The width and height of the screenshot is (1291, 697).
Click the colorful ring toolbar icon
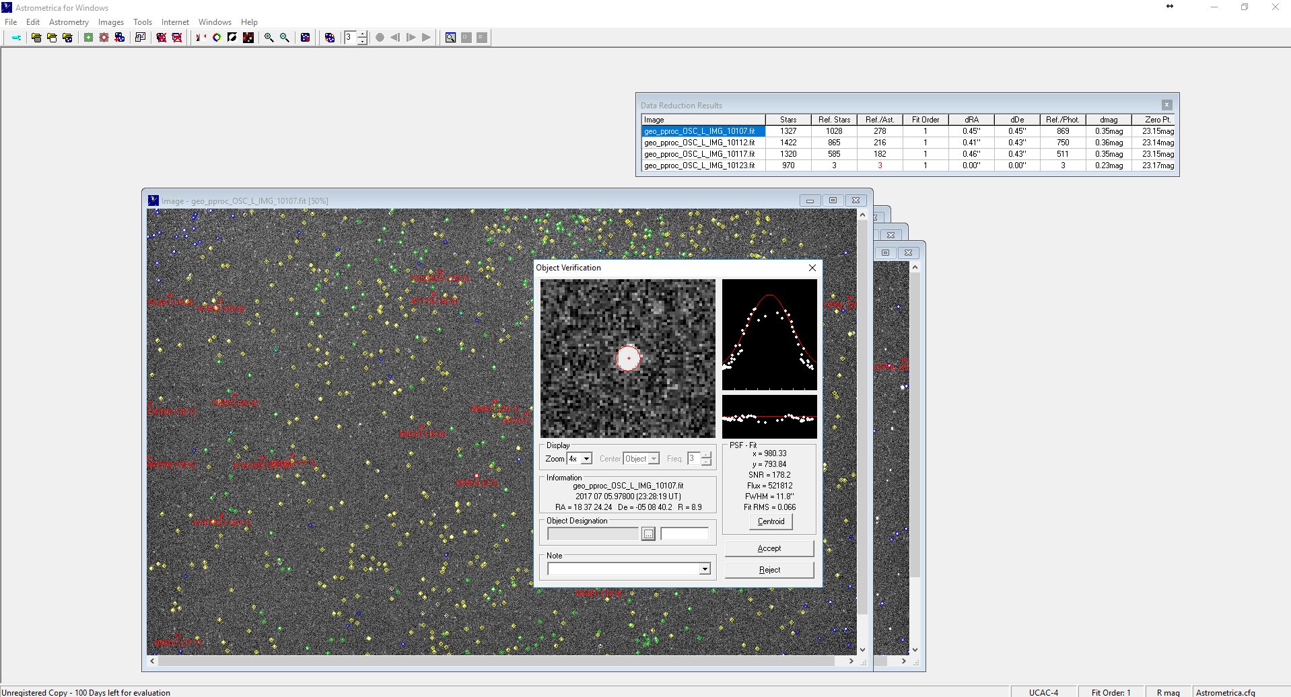pyautogui.click(x=217, y=38)
